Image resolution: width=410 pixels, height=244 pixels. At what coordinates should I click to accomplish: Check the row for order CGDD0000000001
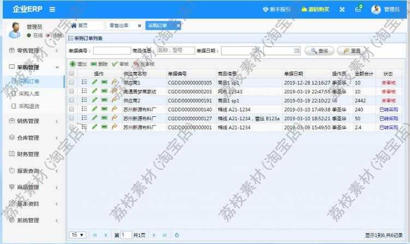pos(72,127)
